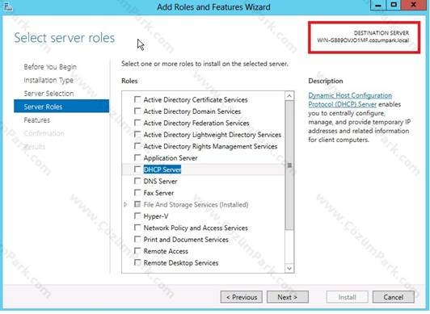Click the Cancel button
The width and height of the screenshot is (430, 314).
pos(394,297)
